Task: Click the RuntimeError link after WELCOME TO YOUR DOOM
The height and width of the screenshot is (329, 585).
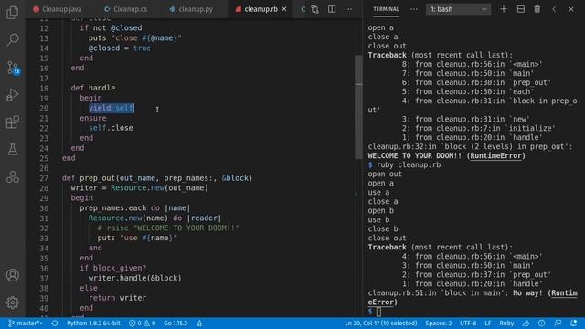Action: [x=495, y=156]
